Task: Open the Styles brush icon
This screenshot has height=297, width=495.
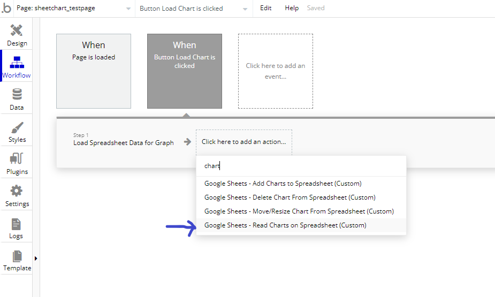Action: tap(17, 127)
